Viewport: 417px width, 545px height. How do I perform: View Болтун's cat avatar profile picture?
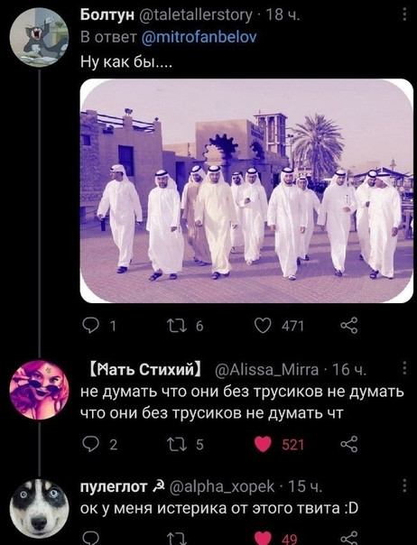[39, 37]
